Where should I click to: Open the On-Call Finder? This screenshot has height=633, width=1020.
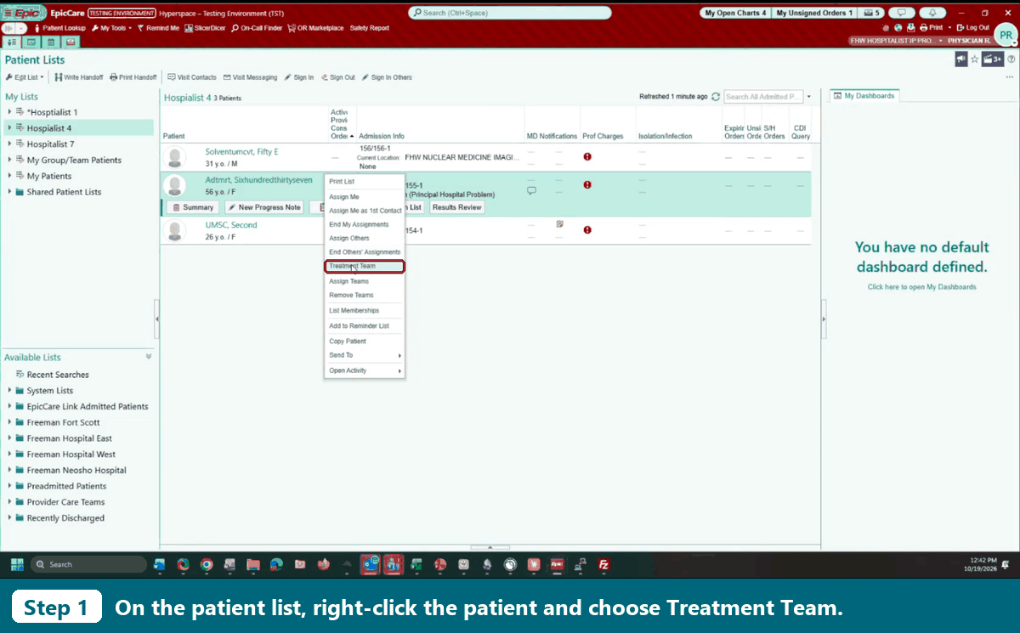257,28
